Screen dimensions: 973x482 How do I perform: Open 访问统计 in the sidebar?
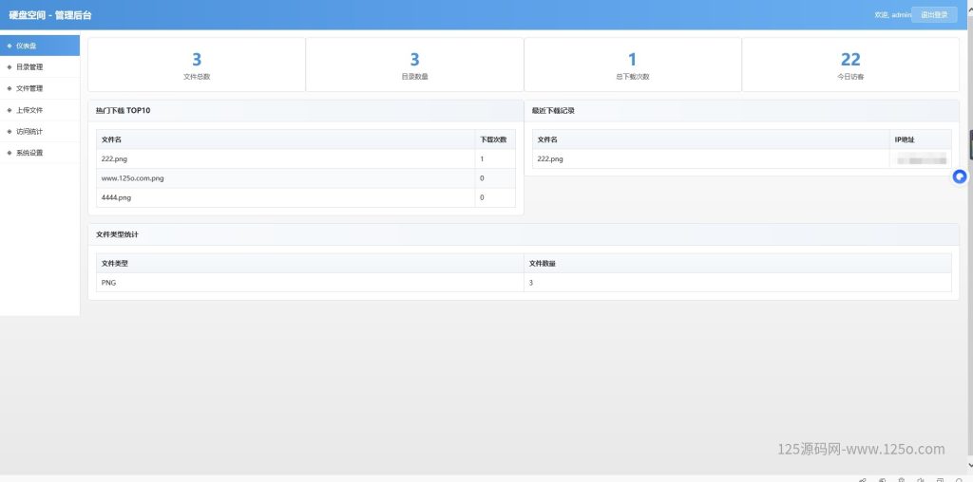29,131
